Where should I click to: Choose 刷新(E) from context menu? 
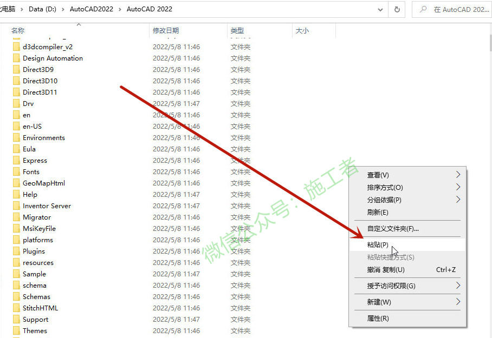tap(407, 213)
